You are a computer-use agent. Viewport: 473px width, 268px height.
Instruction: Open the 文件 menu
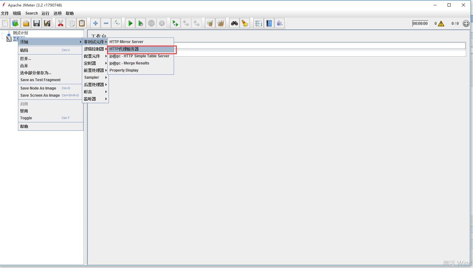pyautogui.click(x=5, y=13)
